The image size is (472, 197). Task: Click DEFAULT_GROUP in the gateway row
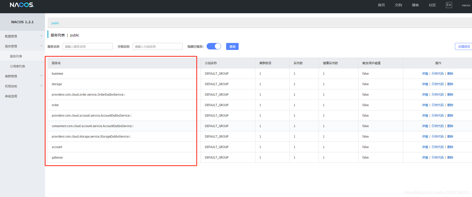point(217,158)
